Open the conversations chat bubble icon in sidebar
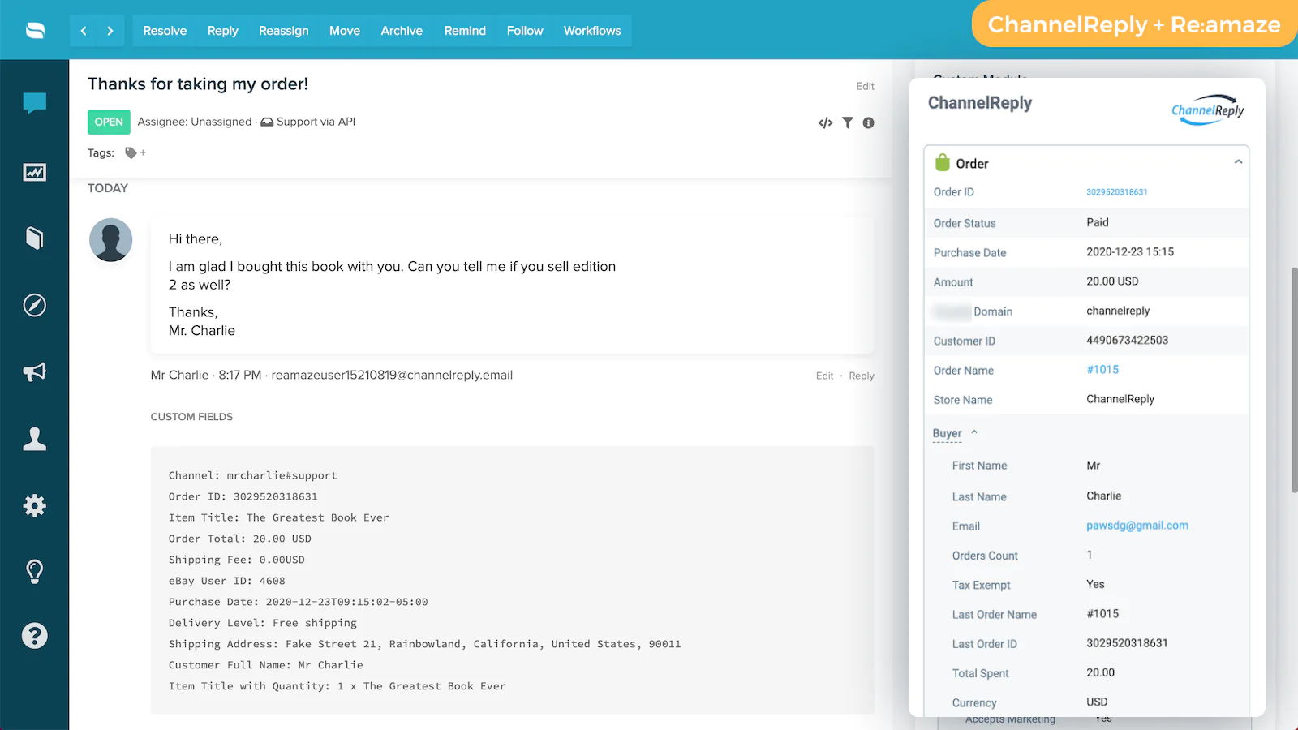1298x730 pixels. pos(34,103)
